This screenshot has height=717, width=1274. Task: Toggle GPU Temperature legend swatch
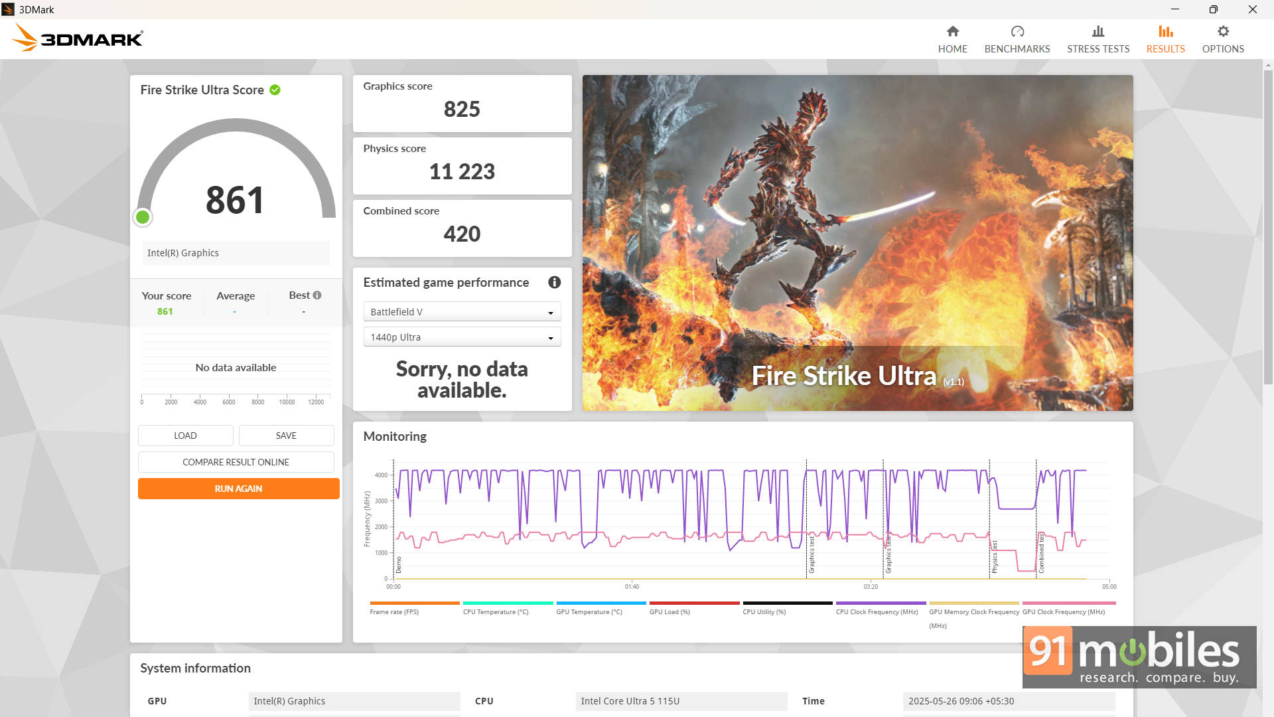[601, 603]
